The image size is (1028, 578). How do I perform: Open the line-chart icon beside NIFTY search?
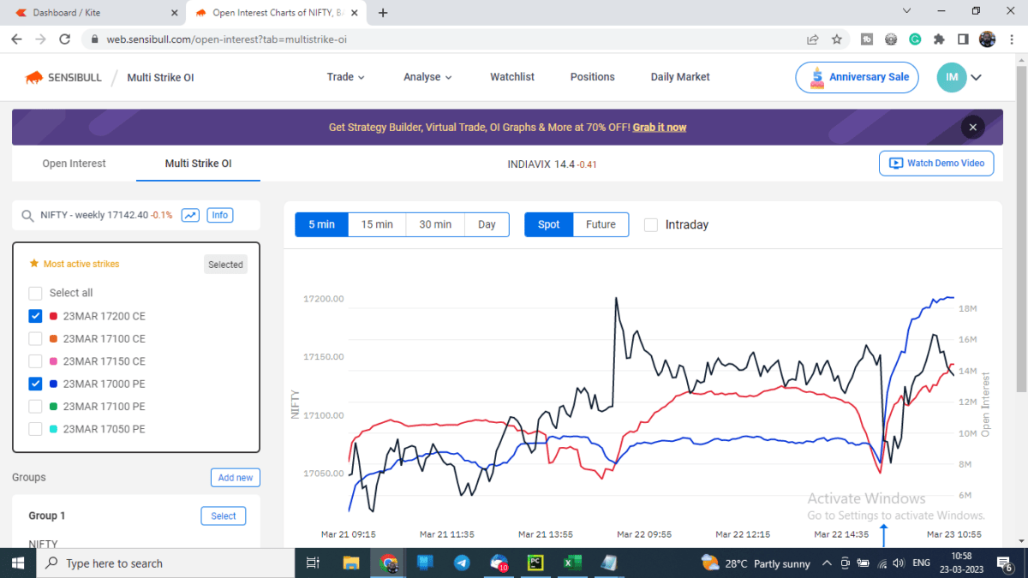[x=189, y=215]
